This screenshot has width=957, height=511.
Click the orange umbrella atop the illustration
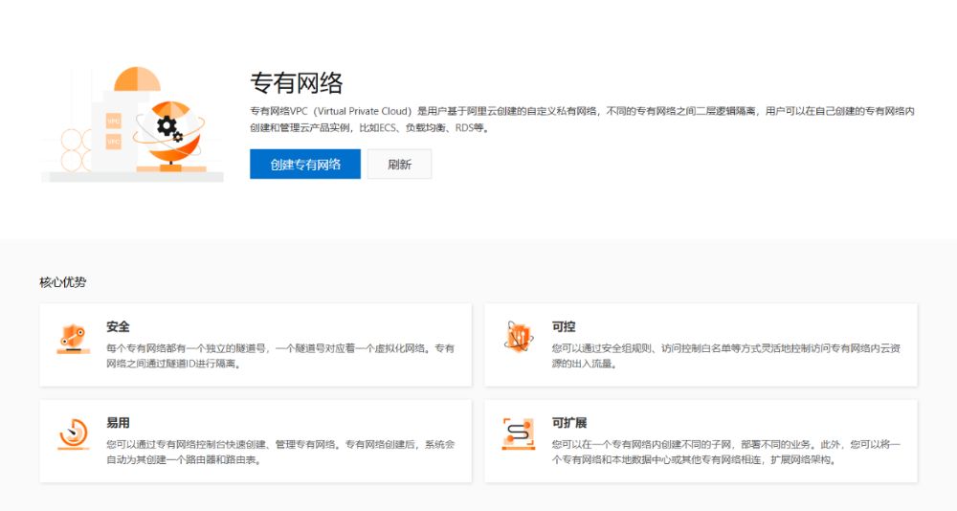137,78
